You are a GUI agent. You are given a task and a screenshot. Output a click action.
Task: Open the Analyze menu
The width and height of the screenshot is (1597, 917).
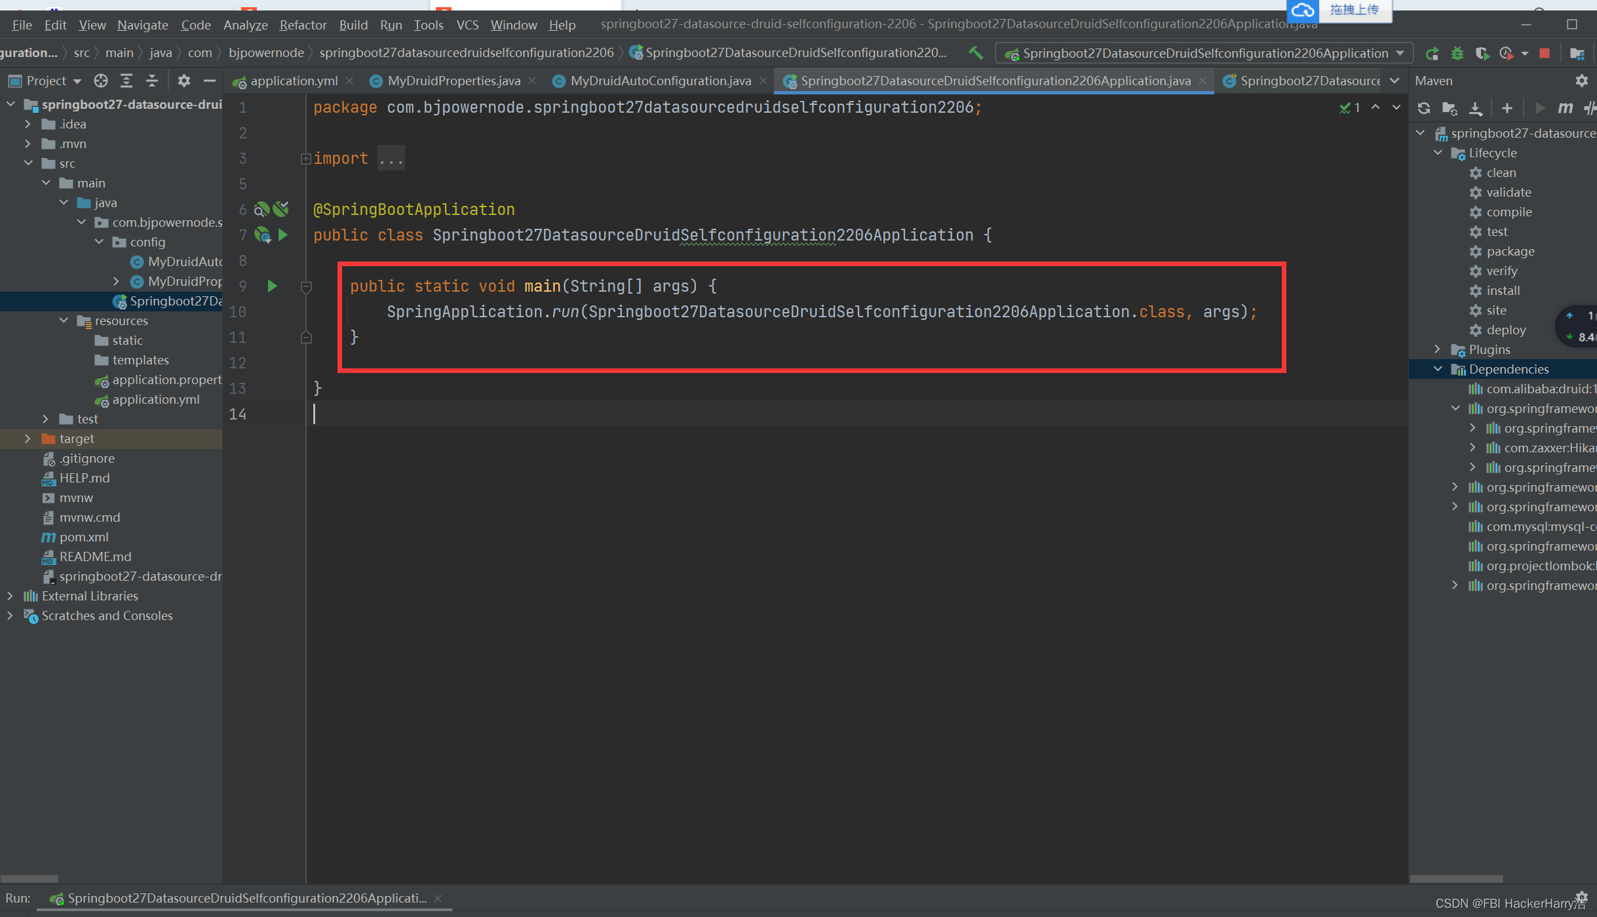click(245, 25)
